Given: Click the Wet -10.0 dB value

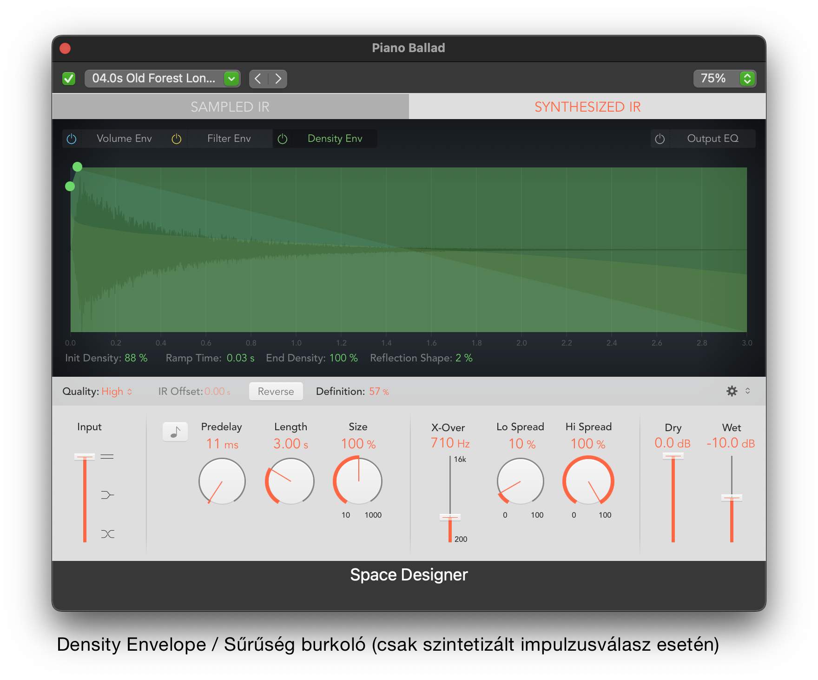Looking at the screenshot, I should pos(731,443).
